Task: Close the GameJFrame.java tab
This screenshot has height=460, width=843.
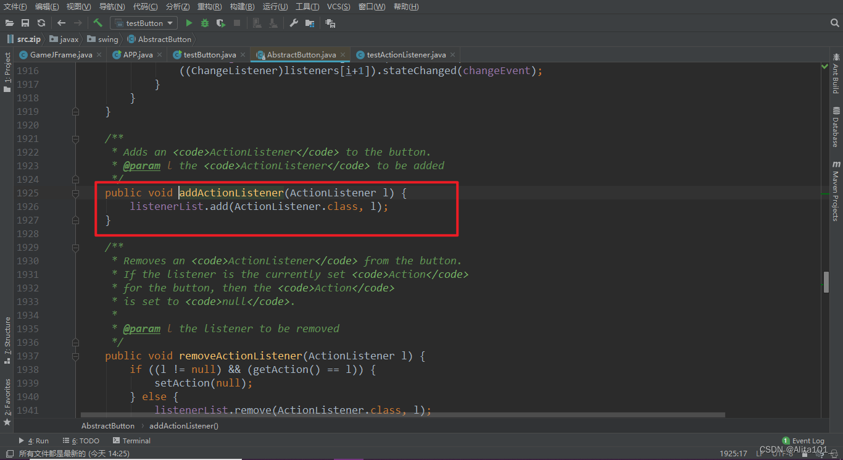Action: pyautogui.click(x=99, y=55)
